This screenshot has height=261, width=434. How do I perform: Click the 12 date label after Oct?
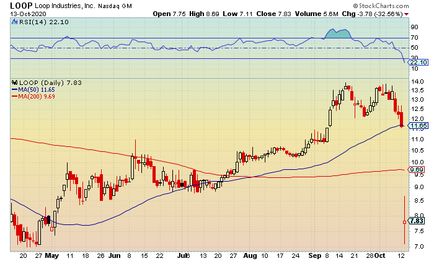point(401,256)
